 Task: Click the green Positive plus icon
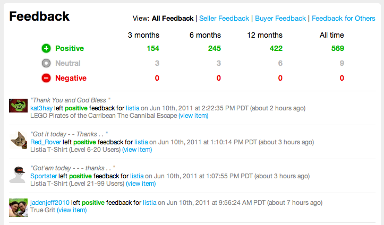coord(46,48)
